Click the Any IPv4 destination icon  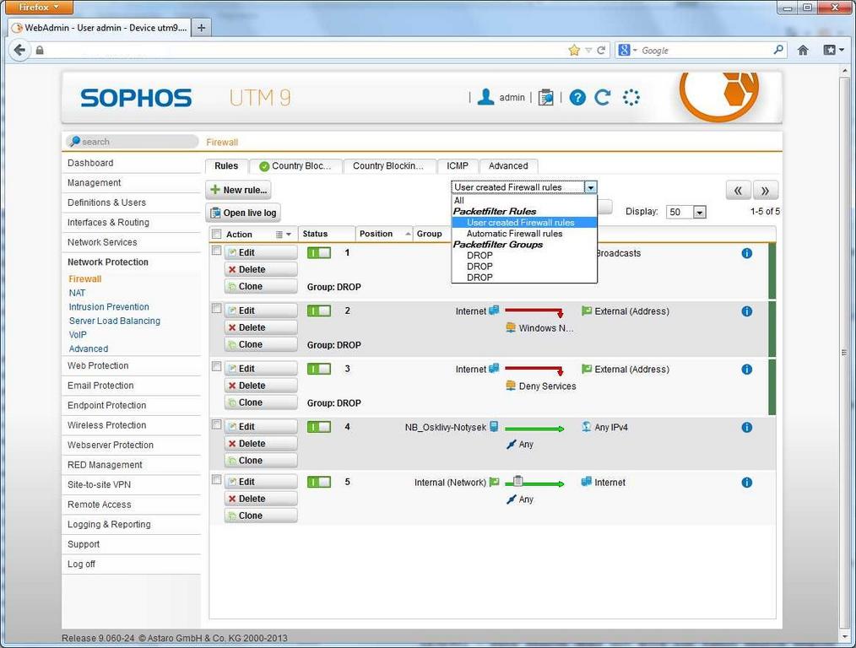click(587, 427)
